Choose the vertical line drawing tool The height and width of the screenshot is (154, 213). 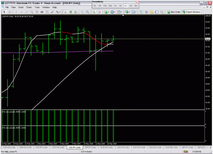coord(16,12)
